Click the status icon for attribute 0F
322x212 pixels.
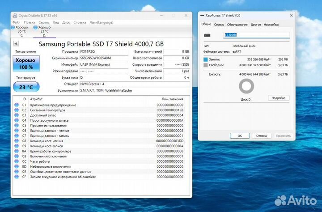point(17,177)
